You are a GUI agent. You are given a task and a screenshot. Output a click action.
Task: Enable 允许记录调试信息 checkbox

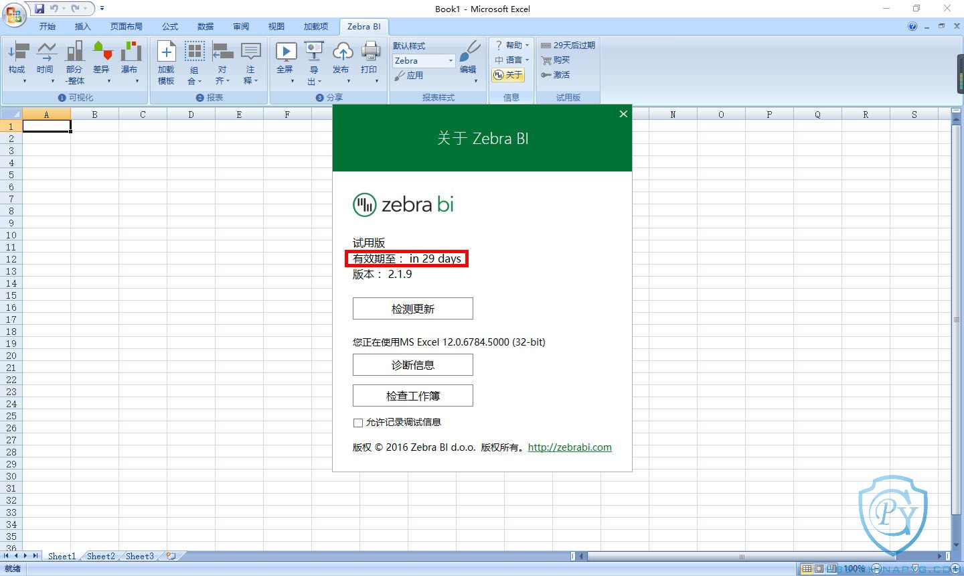[357, 423]
